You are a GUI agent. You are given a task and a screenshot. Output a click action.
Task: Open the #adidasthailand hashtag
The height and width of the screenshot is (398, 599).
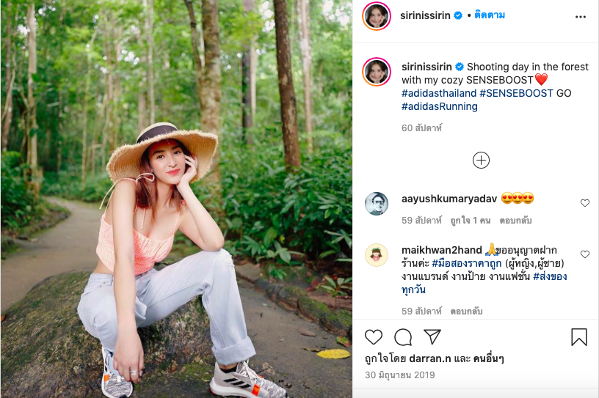pyautogui.click(x=438, y=93)
